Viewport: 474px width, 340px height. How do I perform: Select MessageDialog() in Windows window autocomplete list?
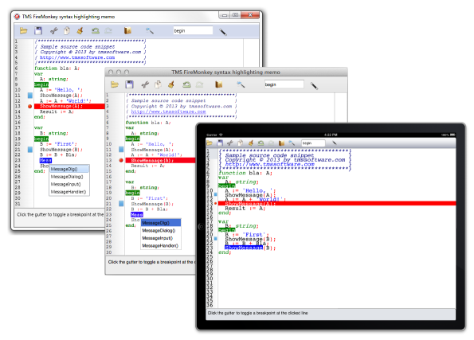pos(69,177)
